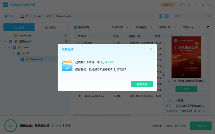215x134 pixels.
Task: Open the 修改日期 filter dropdown
Action: tap(167, 27)
